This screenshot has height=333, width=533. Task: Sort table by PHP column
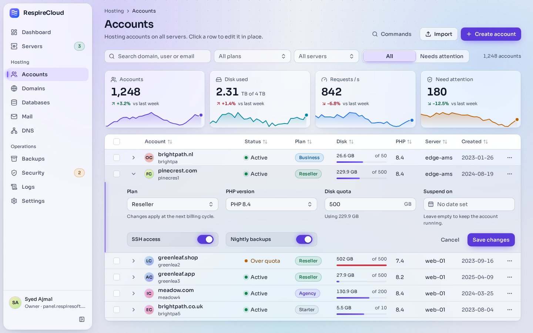coord(403,142)
